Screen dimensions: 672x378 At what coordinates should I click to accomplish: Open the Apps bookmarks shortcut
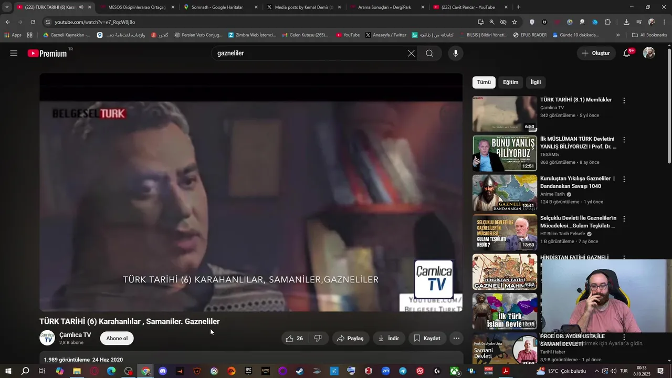pyautogui.click(x=13, y=35)
